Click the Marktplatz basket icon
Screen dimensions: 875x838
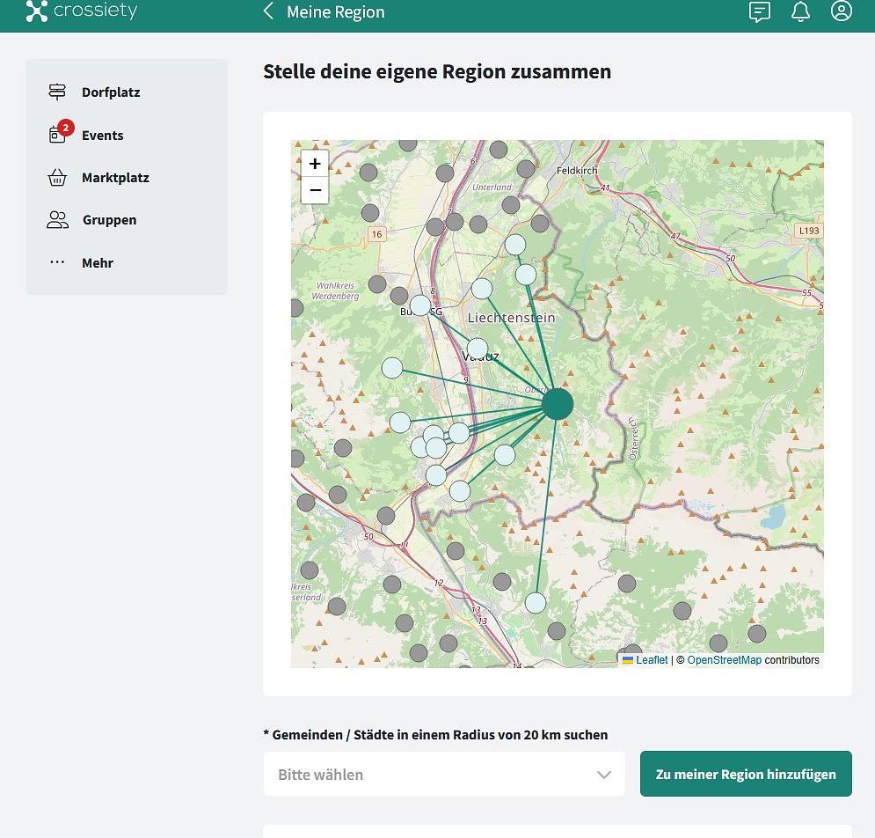point(57,178)
